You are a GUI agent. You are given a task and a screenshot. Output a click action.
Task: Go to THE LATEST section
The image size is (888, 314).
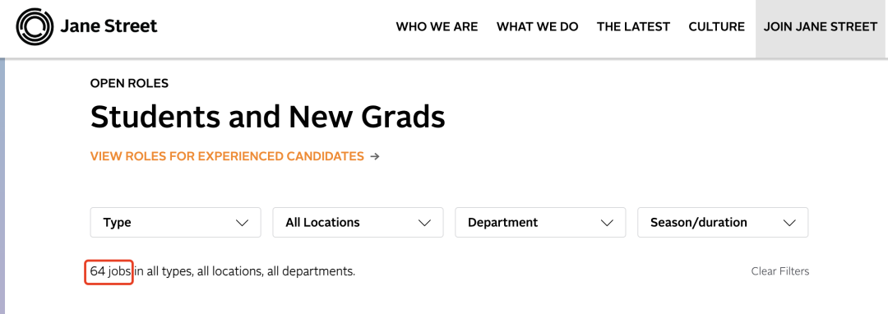point(633,26)
